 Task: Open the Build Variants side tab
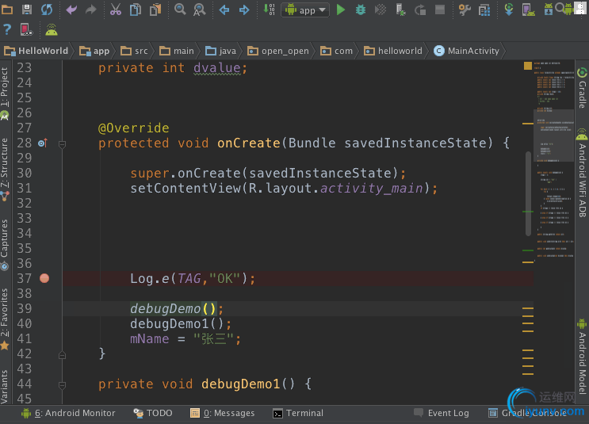click(x=5, y=387)
